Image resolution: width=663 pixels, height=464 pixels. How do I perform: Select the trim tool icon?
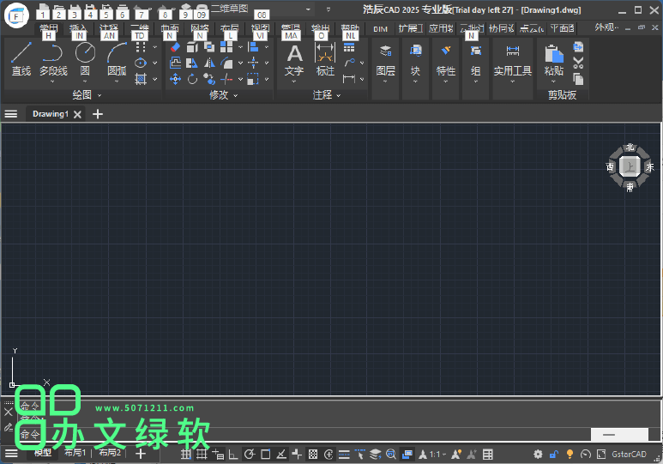tap(226, 79)
